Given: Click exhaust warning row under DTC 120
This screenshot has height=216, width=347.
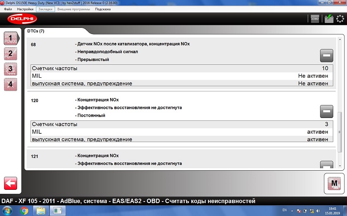Looking at the screenshot, I should [181, 139].
